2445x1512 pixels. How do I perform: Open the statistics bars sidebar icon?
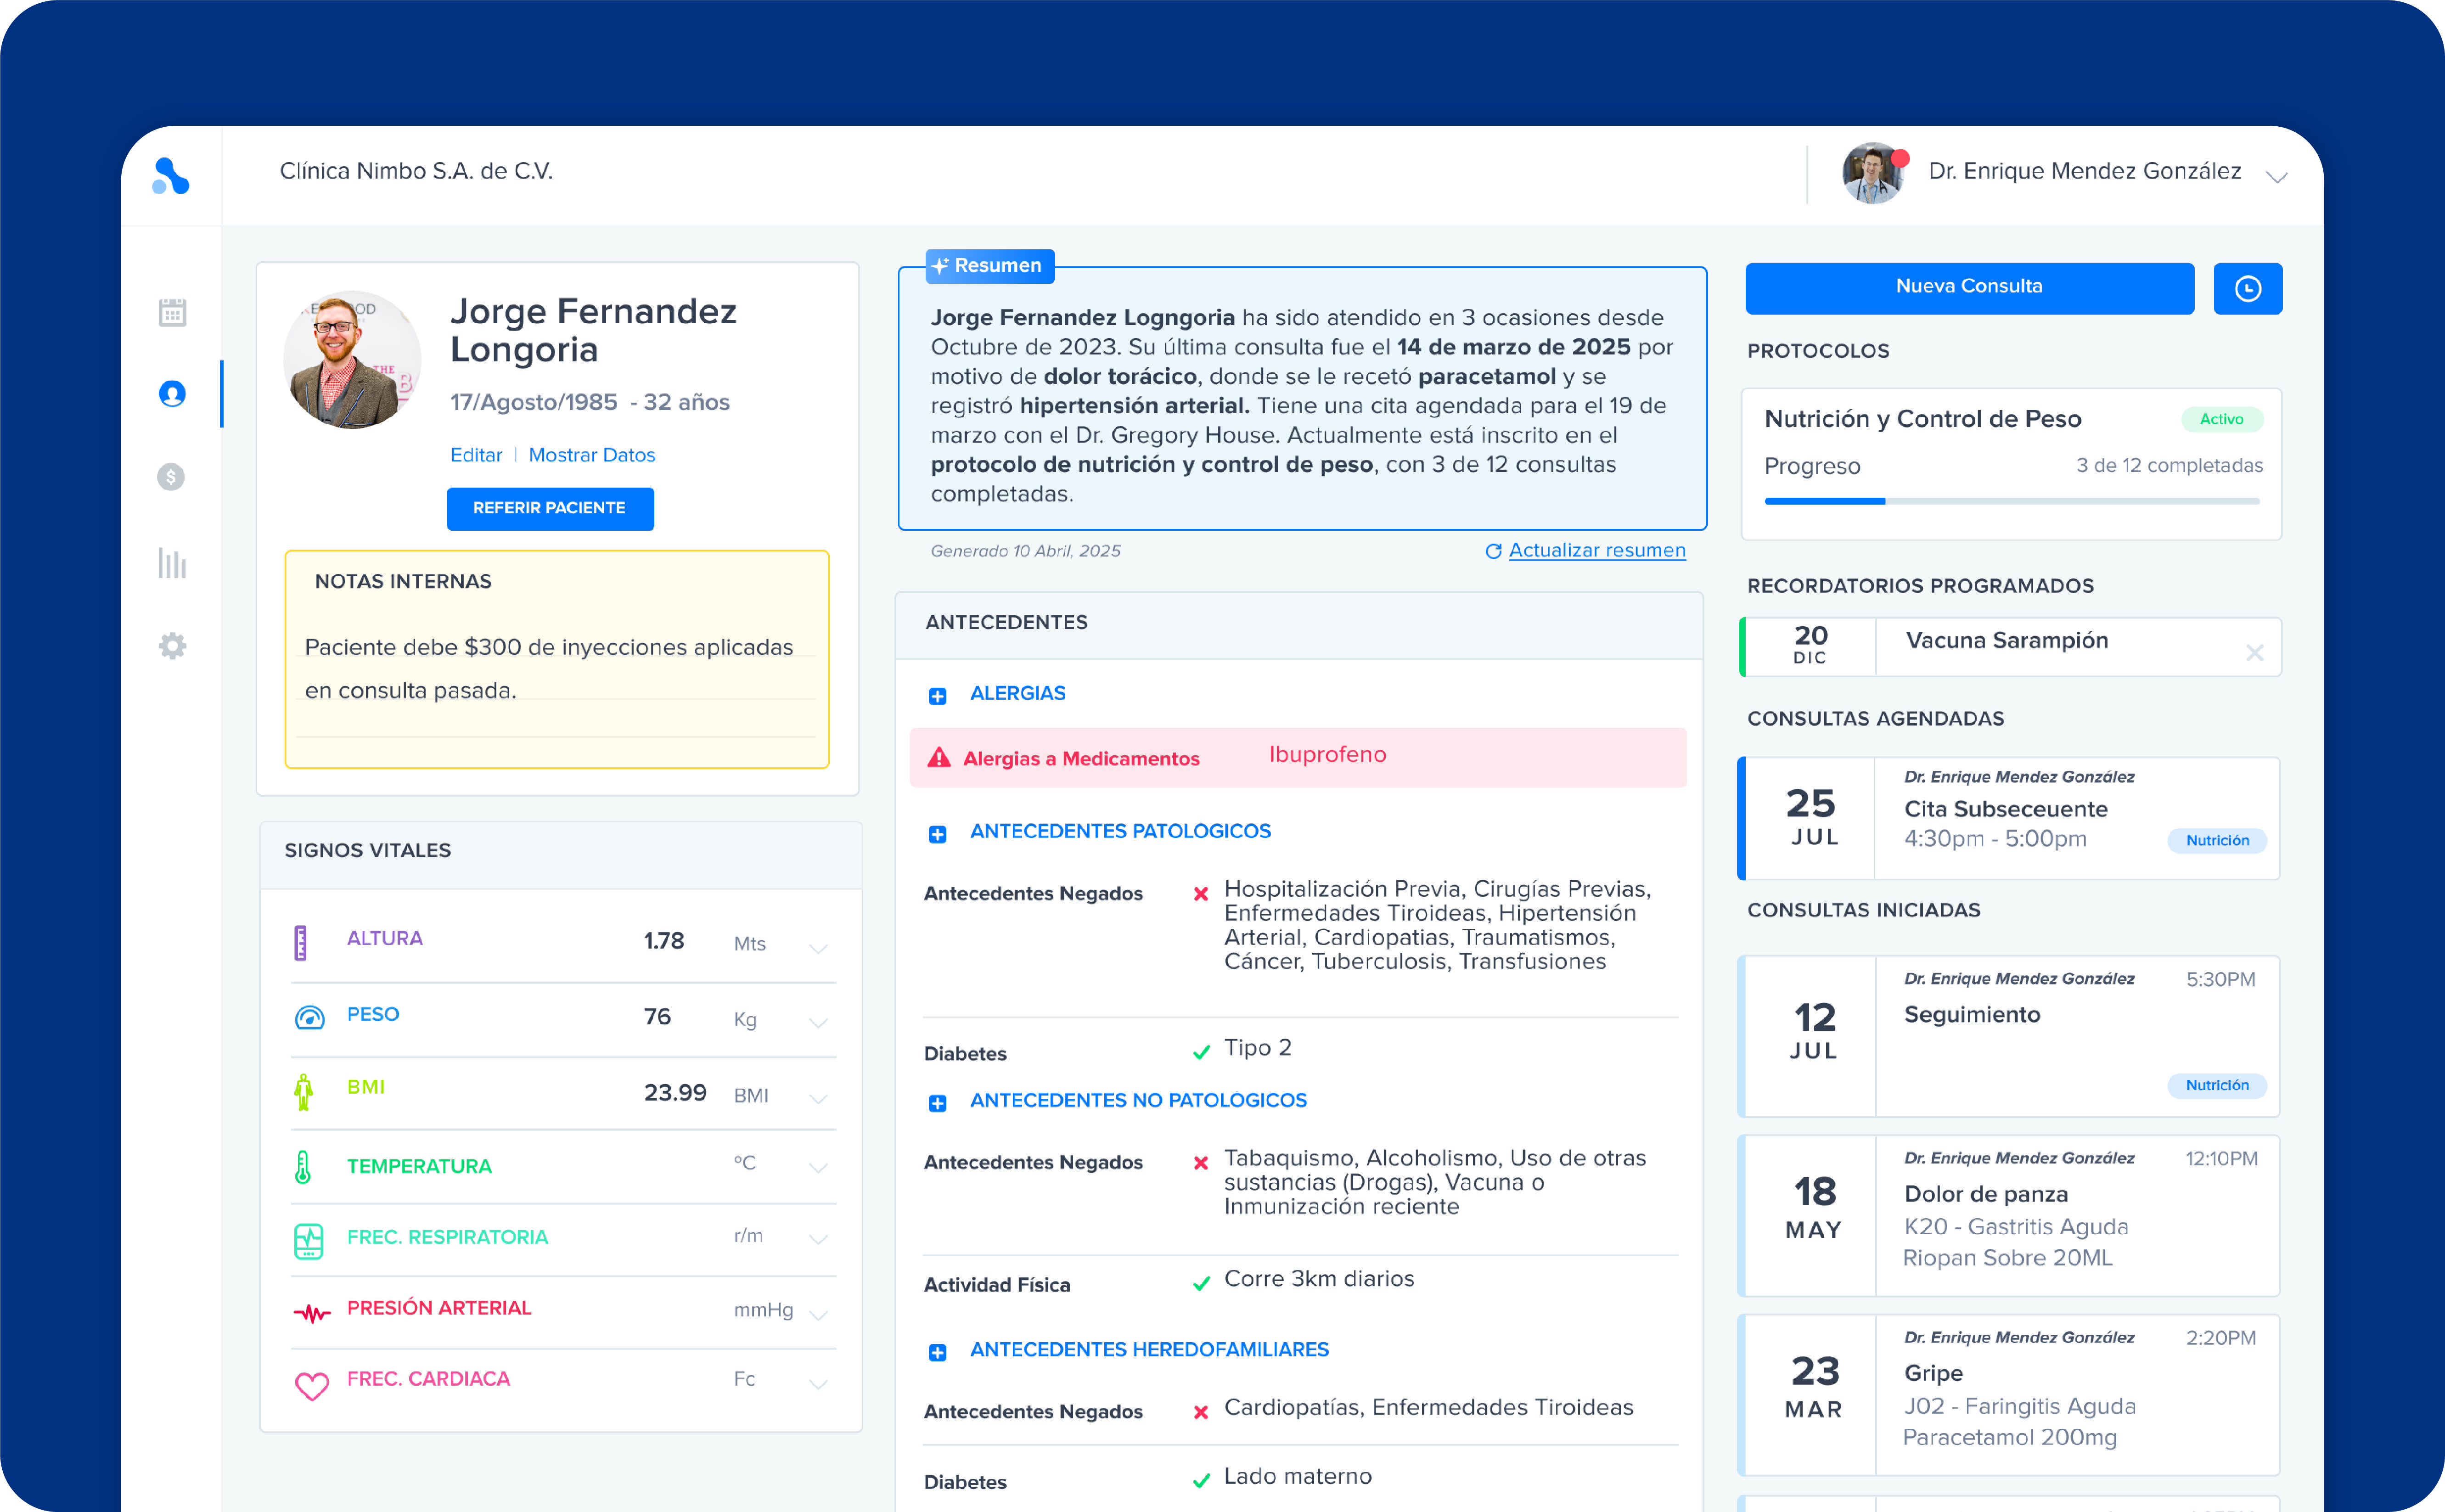click(172, 563)
